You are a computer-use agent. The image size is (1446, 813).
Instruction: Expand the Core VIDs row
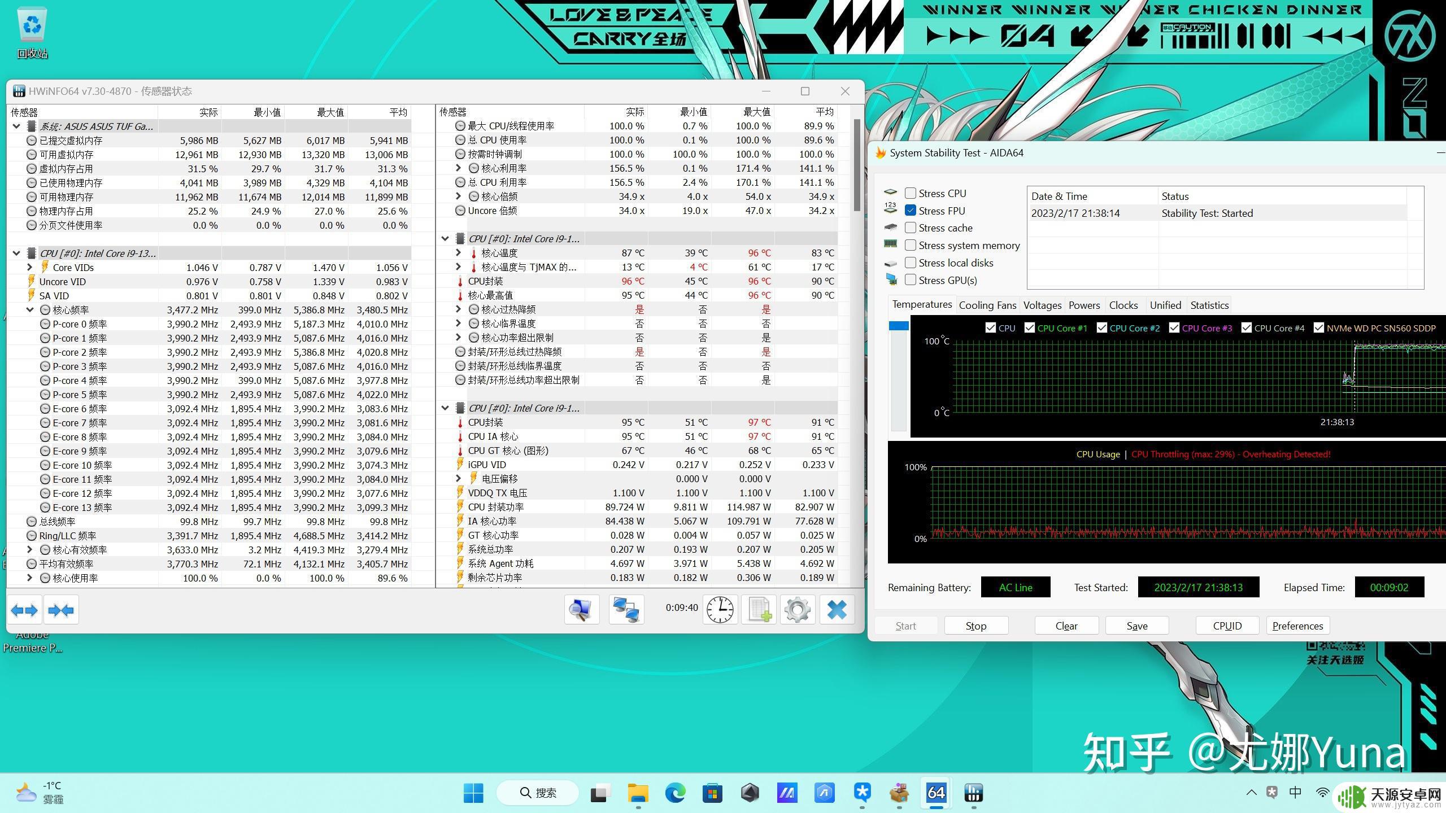pyautogui.click(x=30, y=267)
